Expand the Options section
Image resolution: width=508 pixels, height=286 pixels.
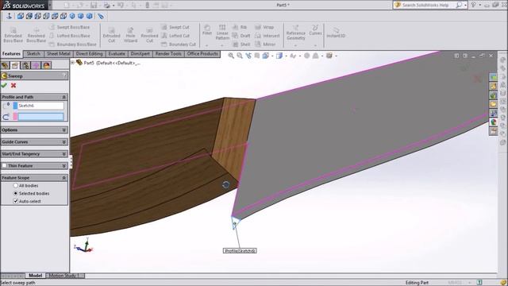coord(63,130)
